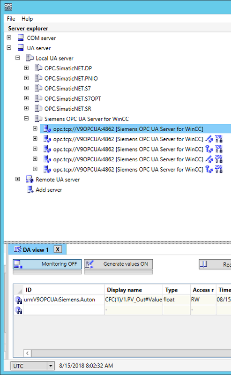
Task: Collapse the UA server node
Action: pyautogui.click(x=9, y=48)
